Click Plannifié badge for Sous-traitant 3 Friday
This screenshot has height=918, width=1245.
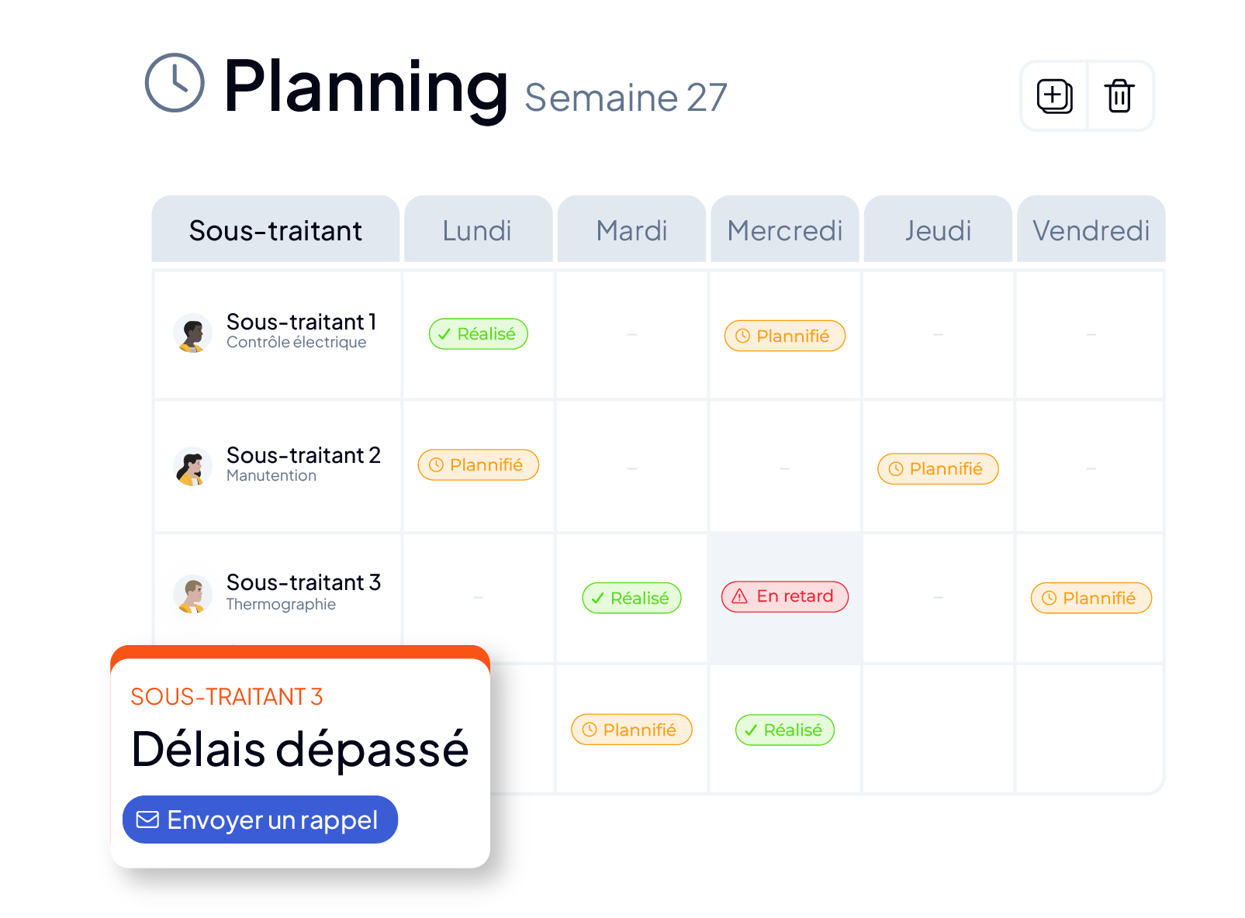1091,598
